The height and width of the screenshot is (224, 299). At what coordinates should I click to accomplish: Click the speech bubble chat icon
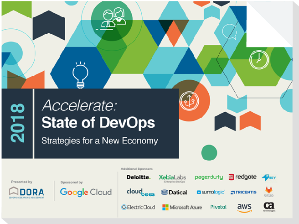coord(230,31)
